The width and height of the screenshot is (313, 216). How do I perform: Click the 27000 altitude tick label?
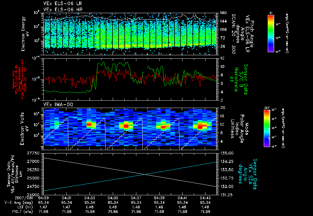pyautogui.click(x=33, y=162)
